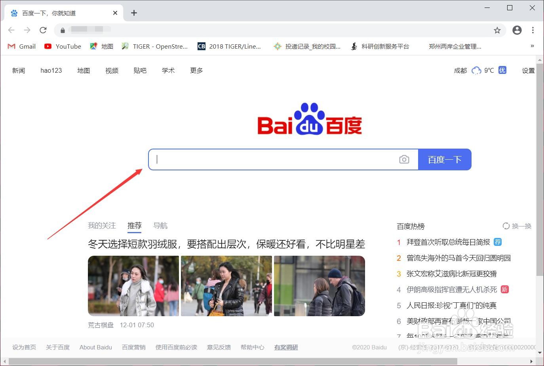Bookmark this page with the star icon
The width and height of the screenshot is (544, 366).
coord(497,30)
